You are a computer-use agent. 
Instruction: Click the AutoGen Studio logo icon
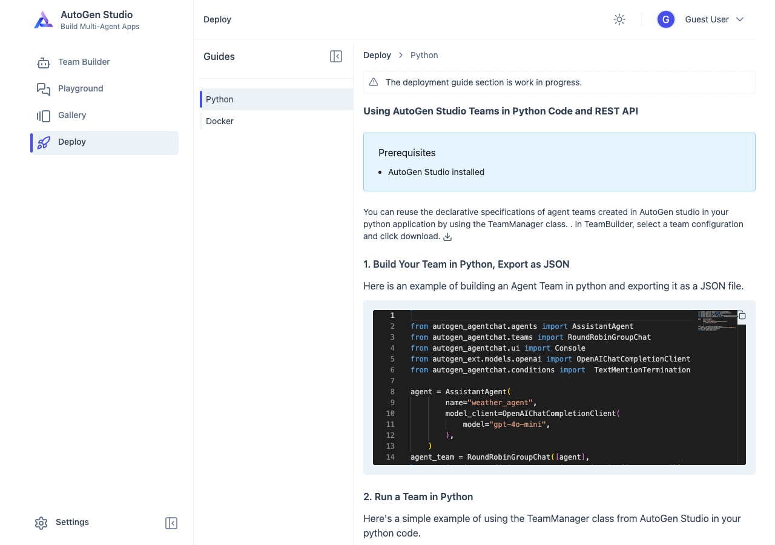pyautogui.click(x=44, y=20)
